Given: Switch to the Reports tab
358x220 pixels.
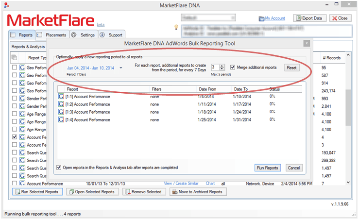Looking at the screenshot, I should click(22, 35).
